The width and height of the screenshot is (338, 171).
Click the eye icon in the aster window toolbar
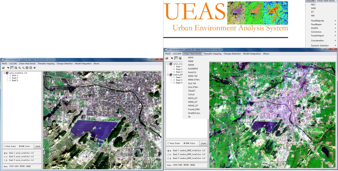pos(34,67)
